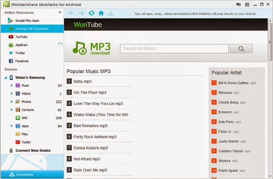Open Rain Over Me mp3 link
This screenshot has height=179, width=273.
90,170
